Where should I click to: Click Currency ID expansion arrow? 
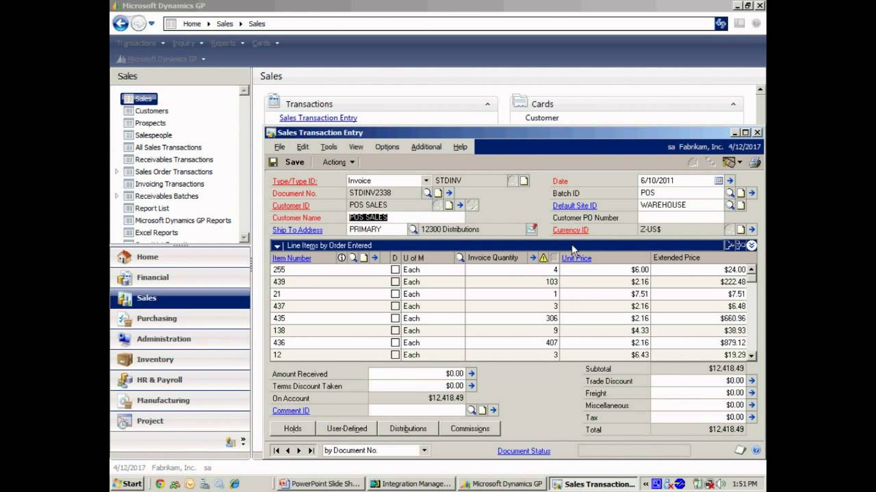[x=751, y=230]
